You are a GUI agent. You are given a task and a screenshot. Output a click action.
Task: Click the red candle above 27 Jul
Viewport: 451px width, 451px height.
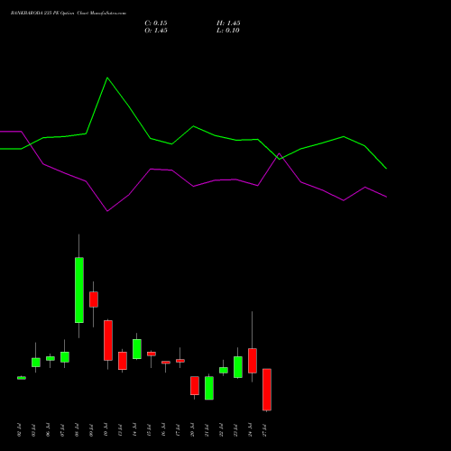point(267,390)
